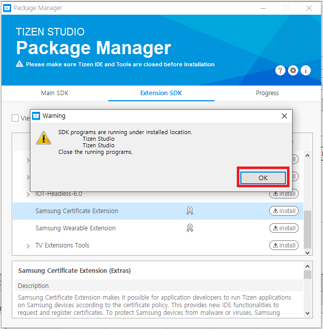Expand the IOT-Headless-6.0 row
The image size is (323, 329).
click(28, 194)
